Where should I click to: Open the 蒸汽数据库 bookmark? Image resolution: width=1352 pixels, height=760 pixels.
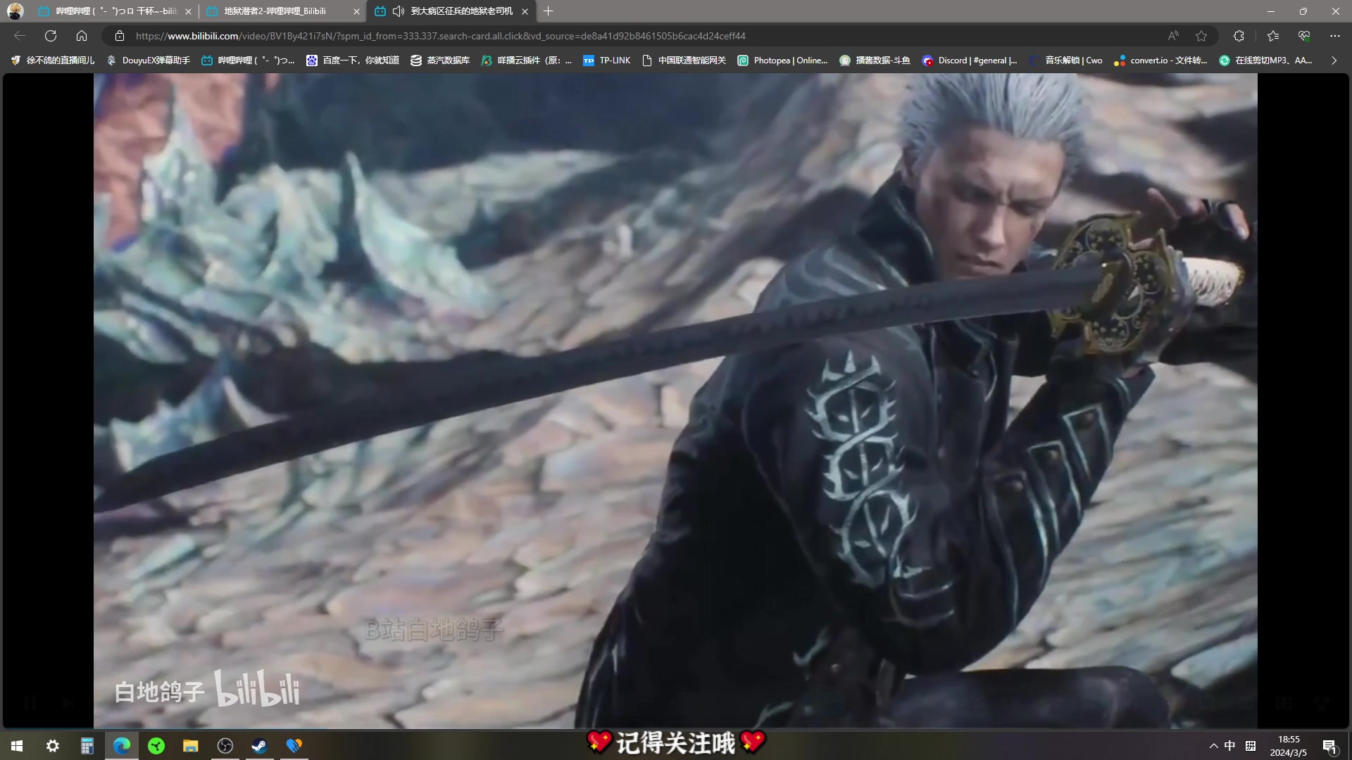(x=440, y=61)
